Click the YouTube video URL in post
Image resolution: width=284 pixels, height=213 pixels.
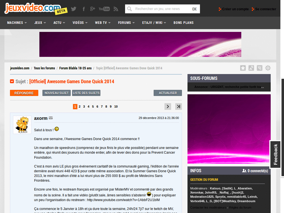click(123, 200)
